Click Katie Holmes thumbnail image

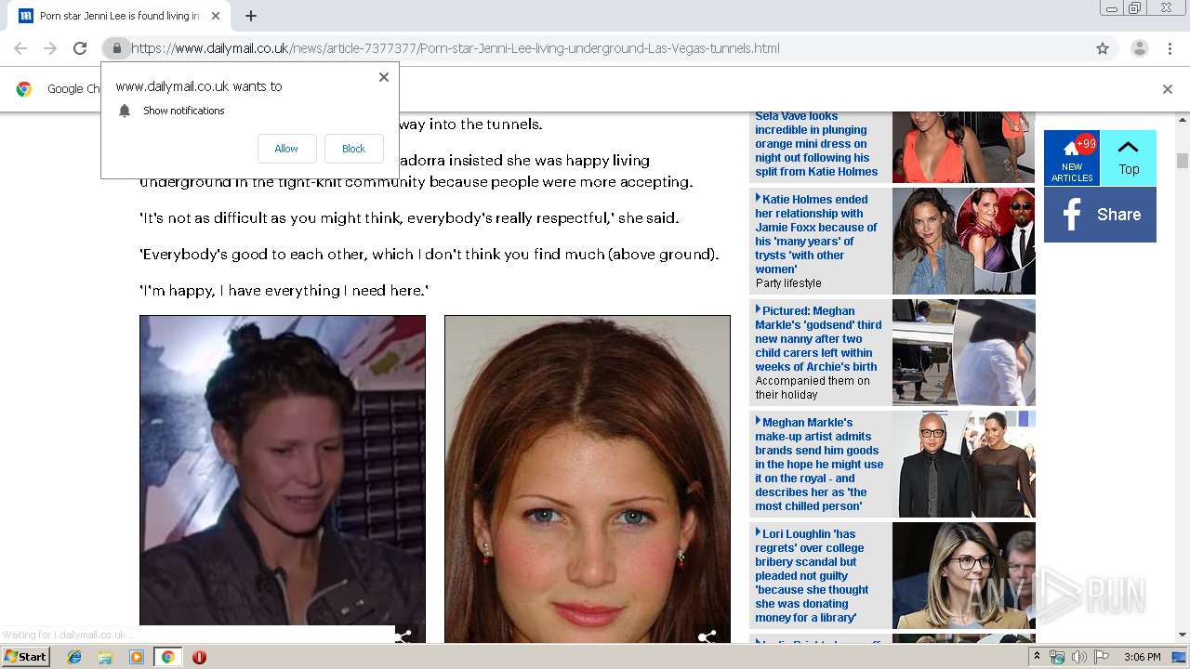tap(963, 242)
